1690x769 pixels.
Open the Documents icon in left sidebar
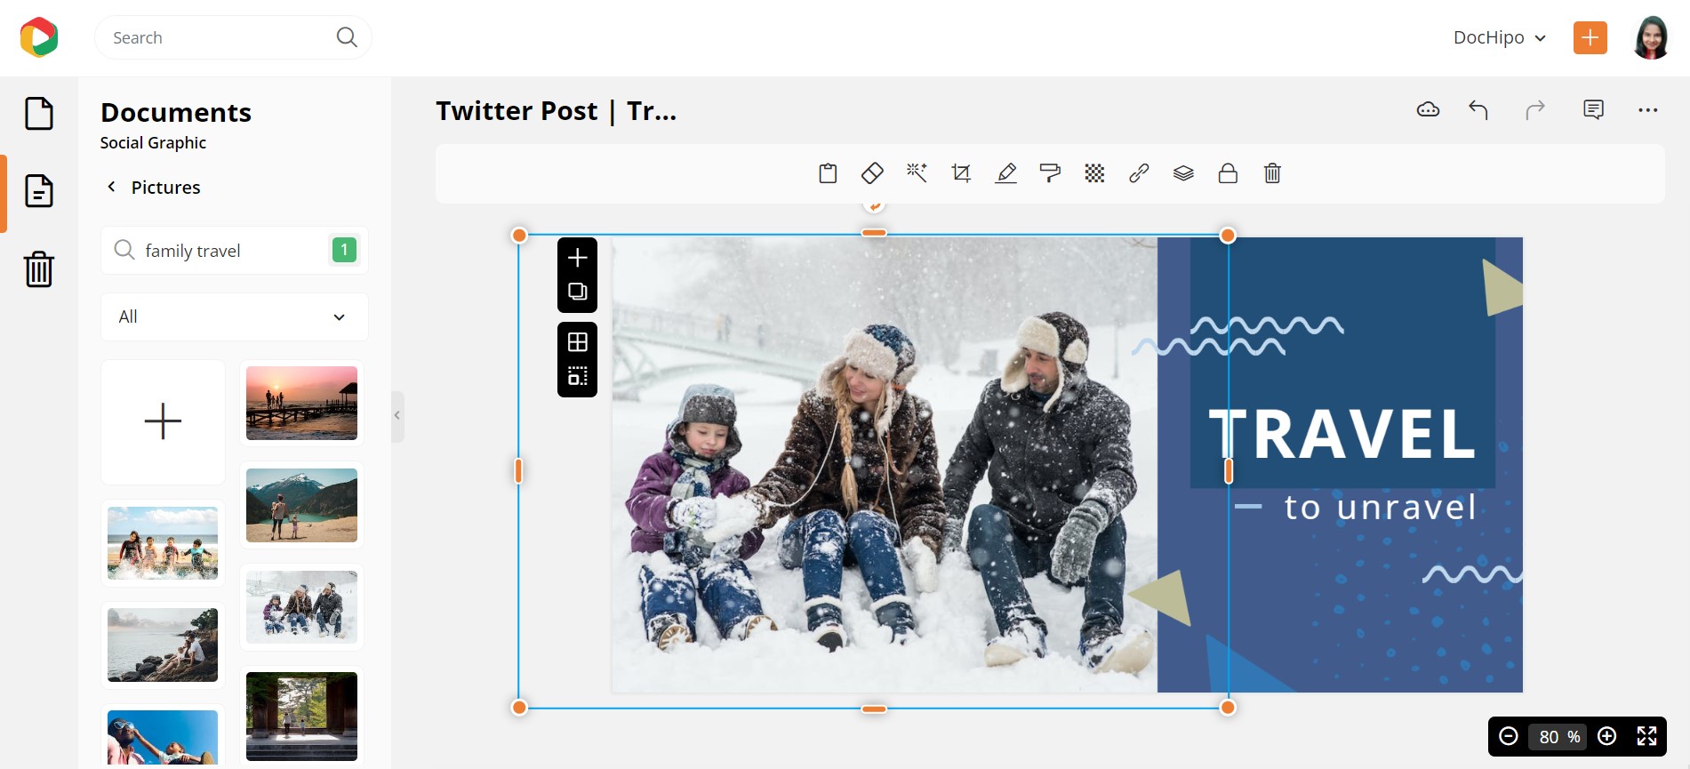click(x=39, y=191)
